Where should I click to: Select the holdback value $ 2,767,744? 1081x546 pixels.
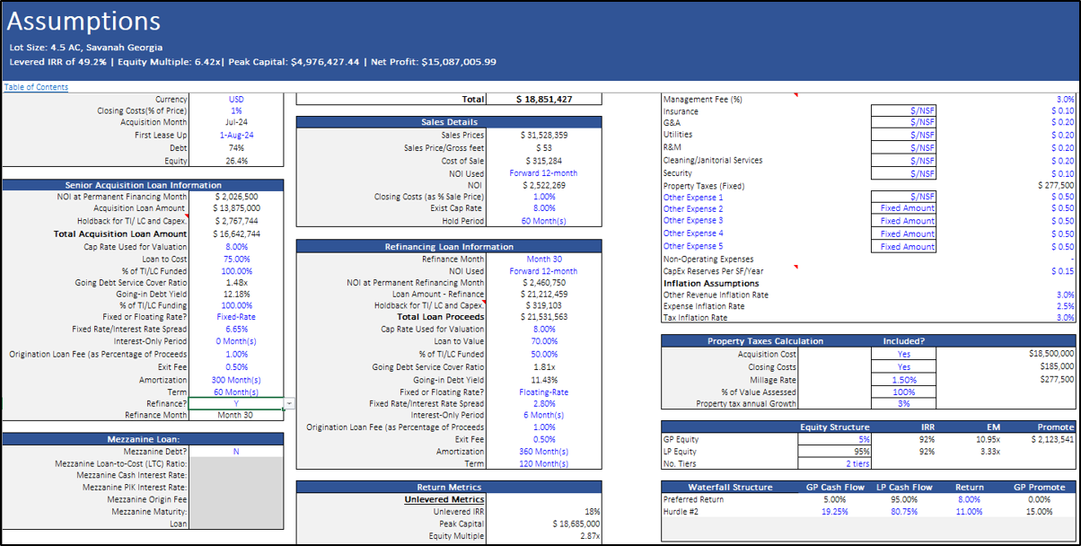point(237,220)
